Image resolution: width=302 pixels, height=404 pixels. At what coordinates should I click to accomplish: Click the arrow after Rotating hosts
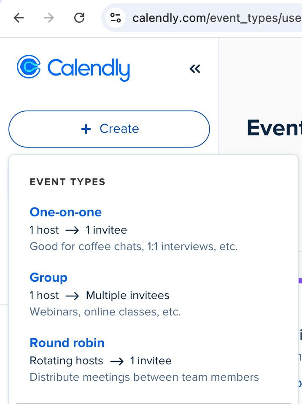coord(116,361)
